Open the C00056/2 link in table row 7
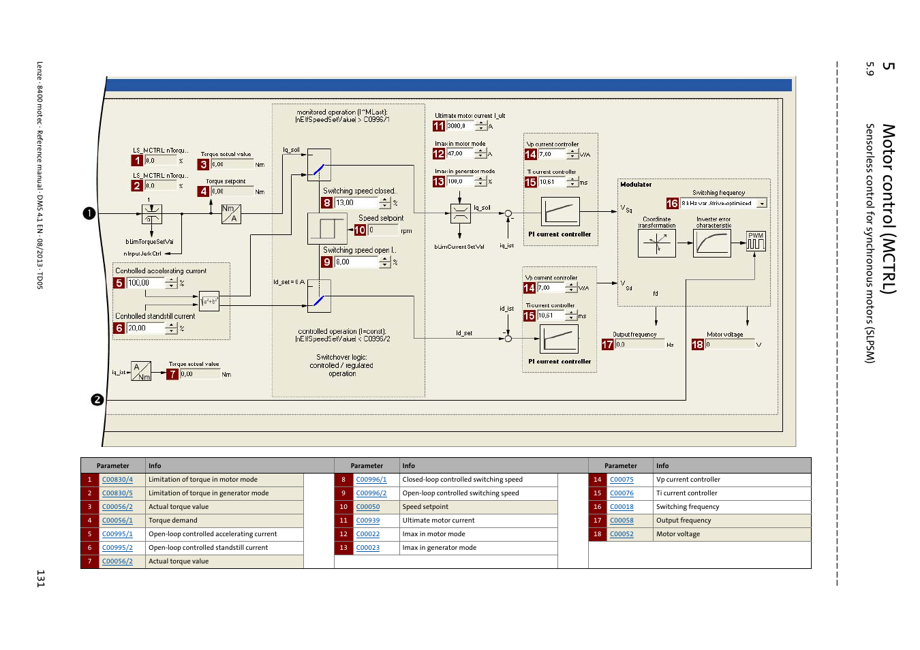 pos(117,561)
